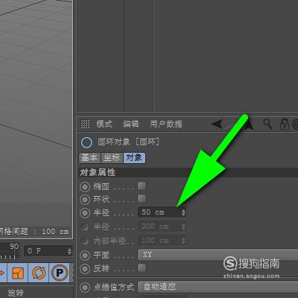Open the 编辑 menu
The width and height of the screenshot is (298, 298).
click(x=131, y=124)
